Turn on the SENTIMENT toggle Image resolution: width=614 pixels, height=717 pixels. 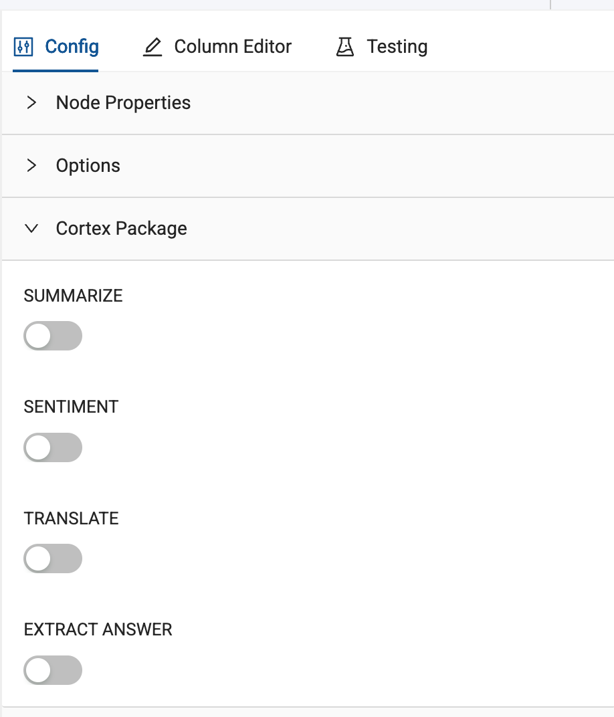53,447
